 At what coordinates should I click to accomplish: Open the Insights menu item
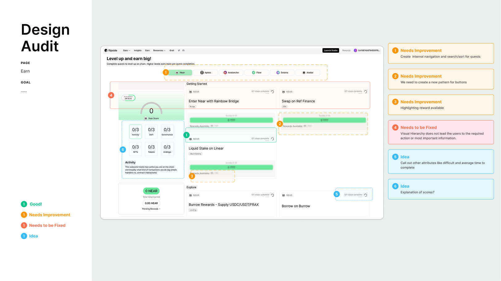click(138, 51)
